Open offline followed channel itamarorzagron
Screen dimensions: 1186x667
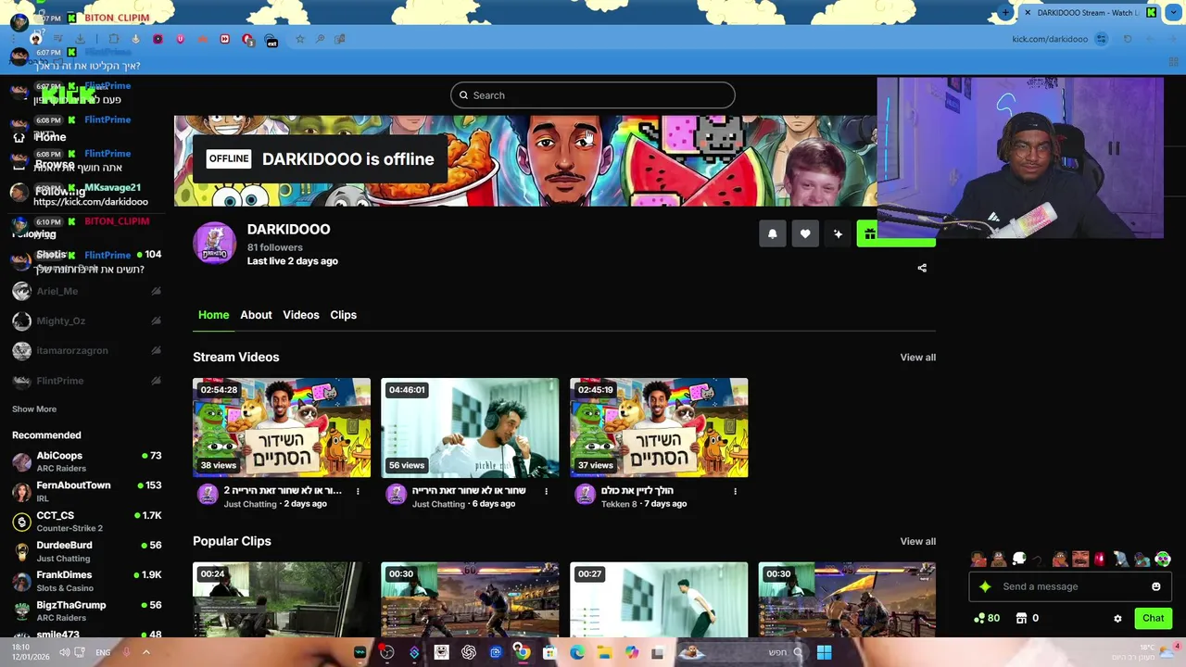(87, 350)
